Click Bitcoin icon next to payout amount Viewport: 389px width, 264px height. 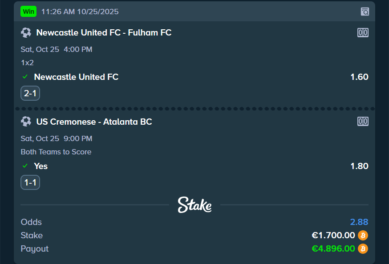click(x=363, y=248)
